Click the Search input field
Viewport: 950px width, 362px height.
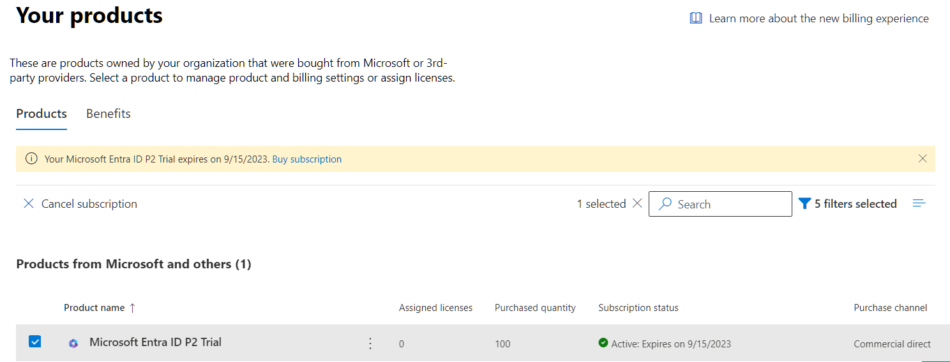pos(720,204)
